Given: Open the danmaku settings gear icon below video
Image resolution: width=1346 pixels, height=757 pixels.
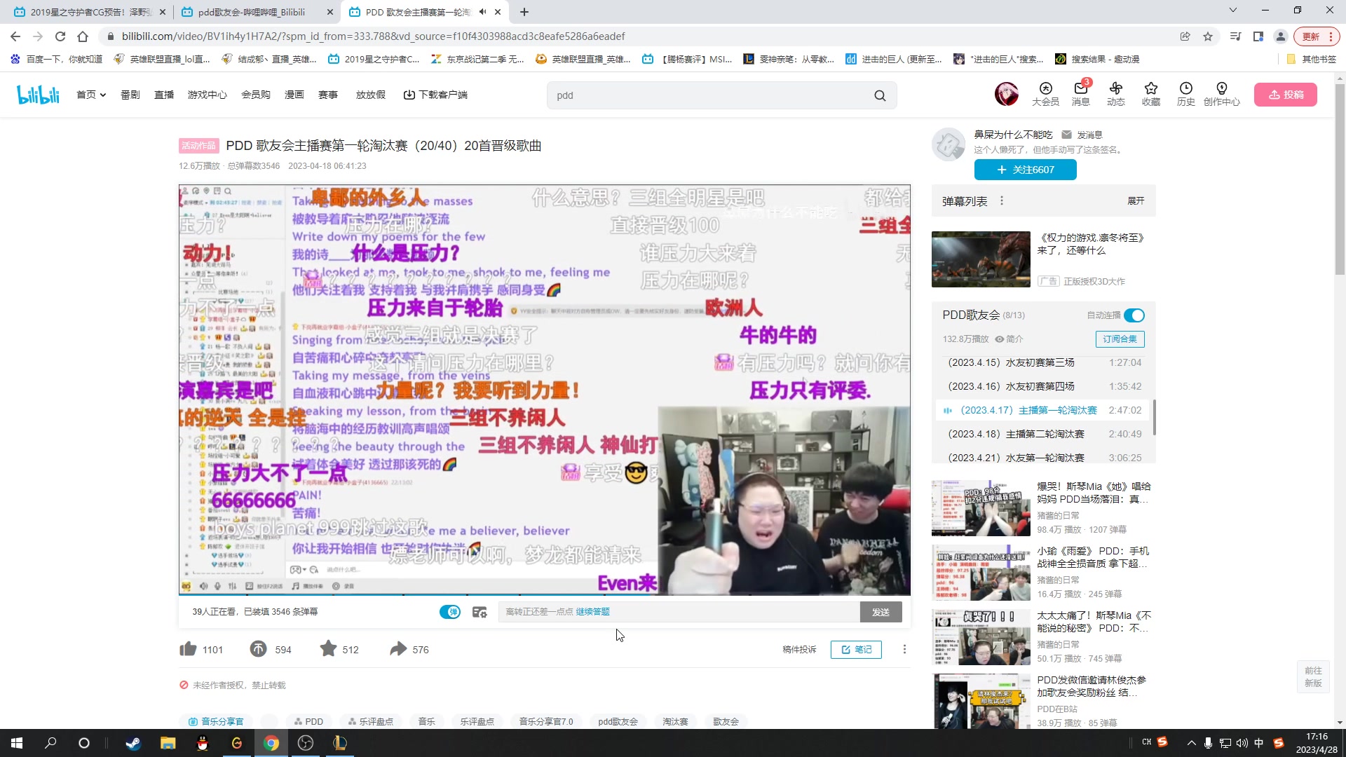Looking at the screenshot, I should [480, 611].
